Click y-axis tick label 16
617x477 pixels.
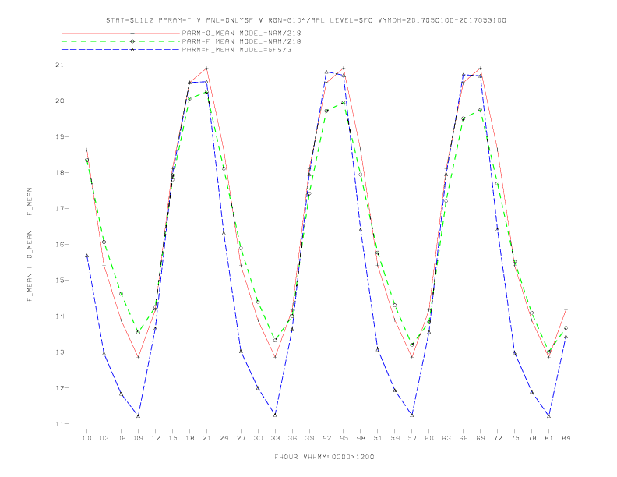[59, 245]
